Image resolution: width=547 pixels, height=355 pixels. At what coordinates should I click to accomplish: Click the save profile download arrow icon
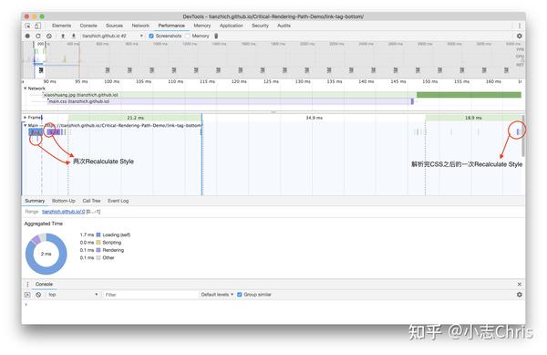74,36
